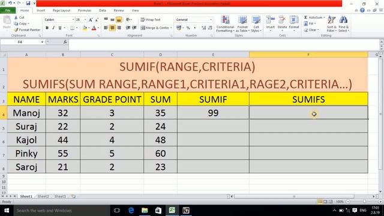Viewport: 384px width, 216px height.
Task: Switch to the Review ribbon tab
Action: coord(119,11)
